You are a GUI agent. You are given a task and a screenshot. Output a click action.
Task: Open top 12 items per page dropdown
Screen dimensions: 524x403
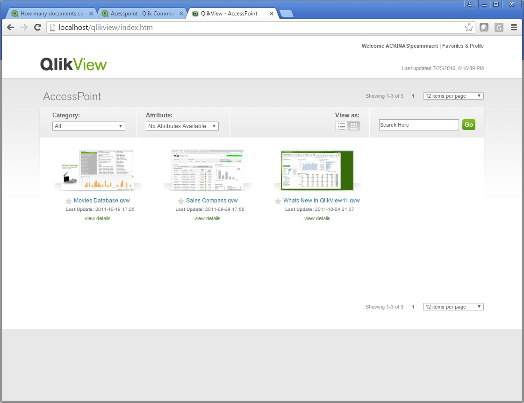point(453,96)
